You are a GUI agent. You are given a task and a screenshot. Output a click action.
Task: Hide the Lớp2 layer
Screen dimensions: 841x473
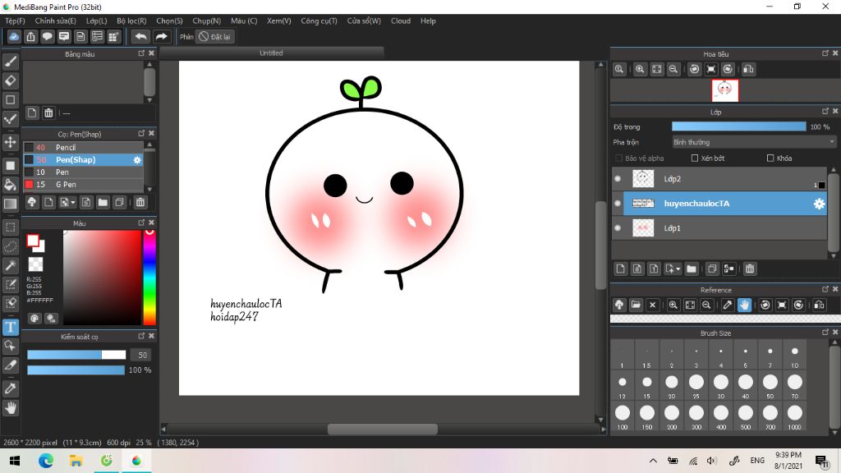tap(618, 178)
